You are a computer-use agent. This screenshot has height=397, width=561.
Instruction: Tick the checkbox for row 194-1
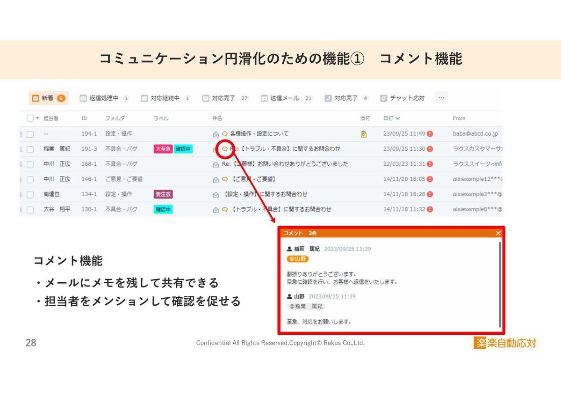[x=30, y=134]
